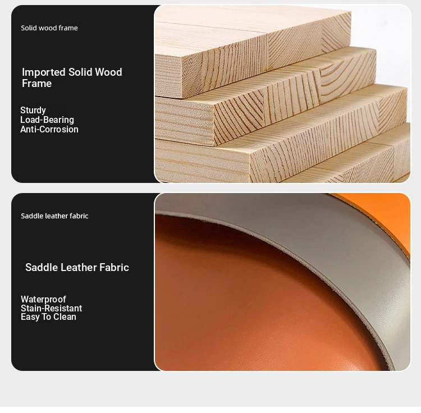421x413 pixels.
Task: Click the 'Anti-Corrosion' feature text
Action: point(49,130)
